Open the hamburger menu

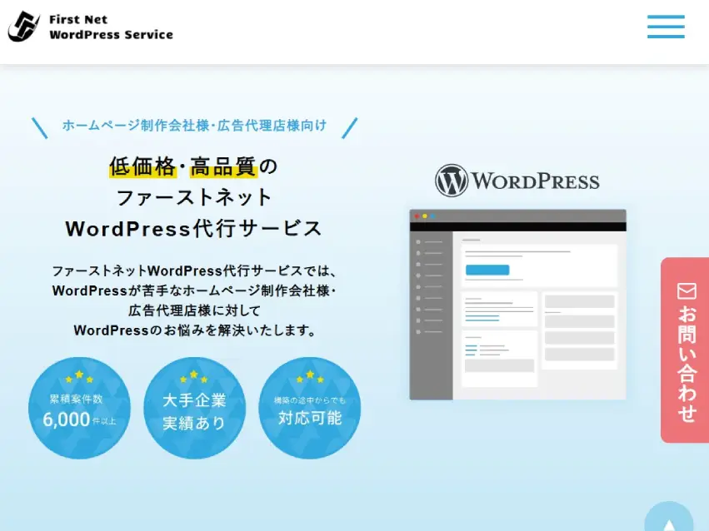tap(666, 27)
